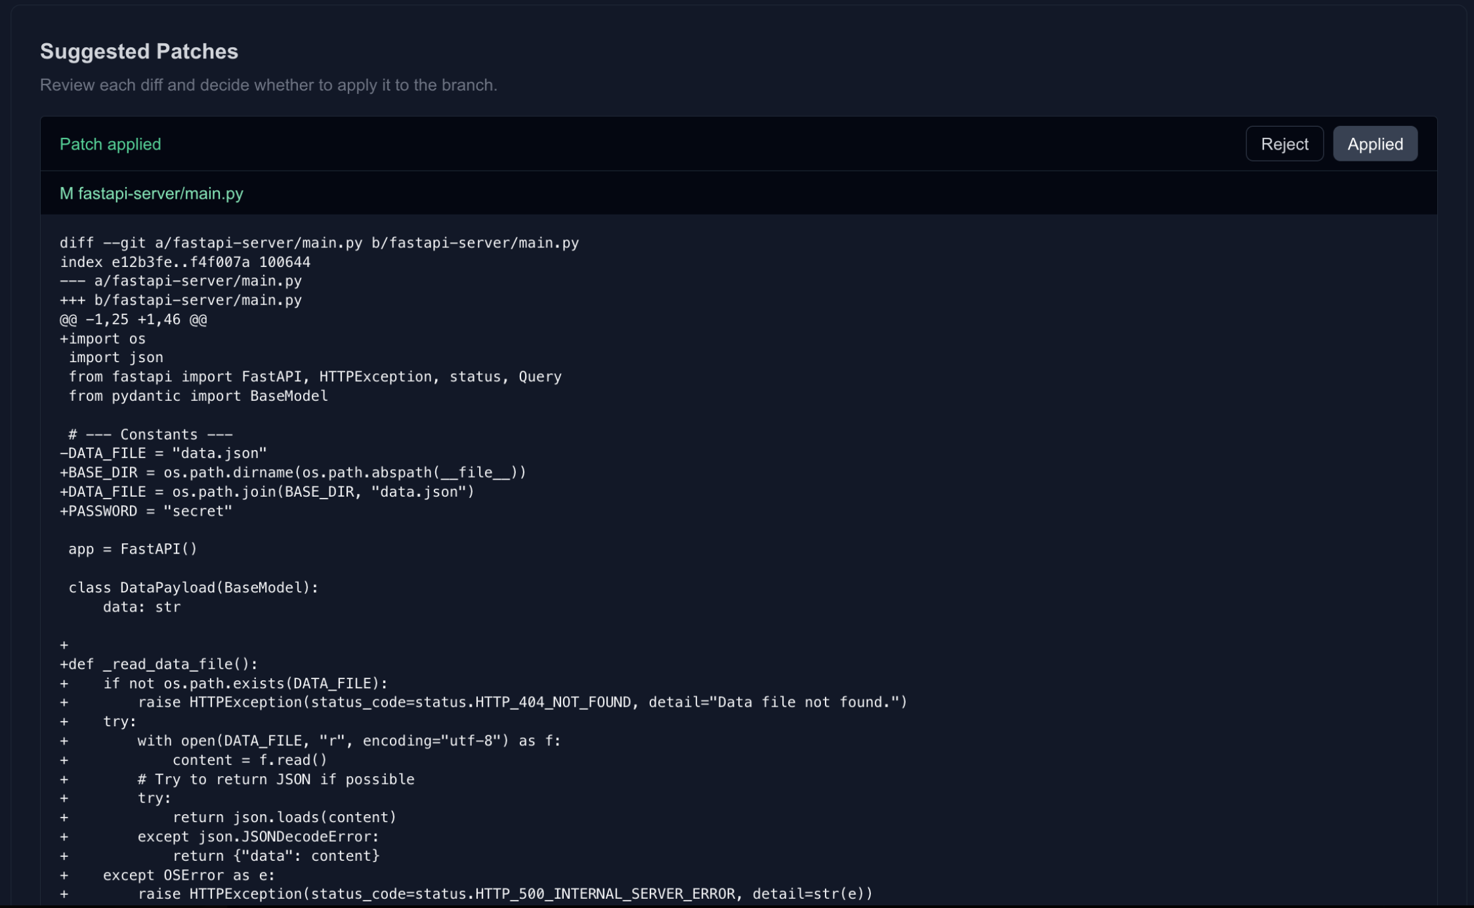Click the 'diff --git' header line
1474x908 pixels.
(x=319, y=243)
